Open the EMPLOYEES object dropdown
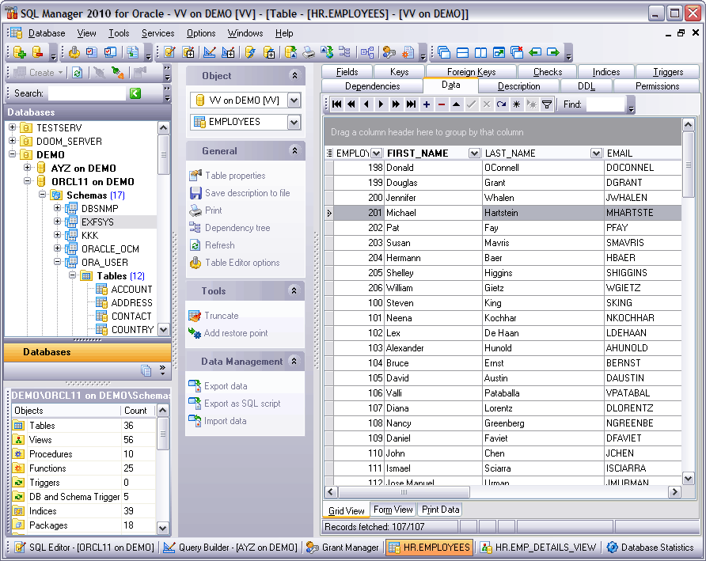706x561 pixels. point(294,122)
